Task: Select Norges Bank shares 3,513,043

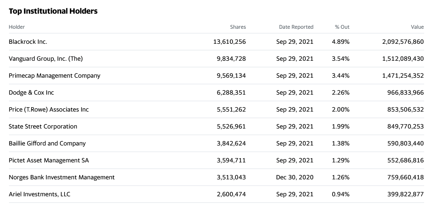Action: tap(231, 177)
